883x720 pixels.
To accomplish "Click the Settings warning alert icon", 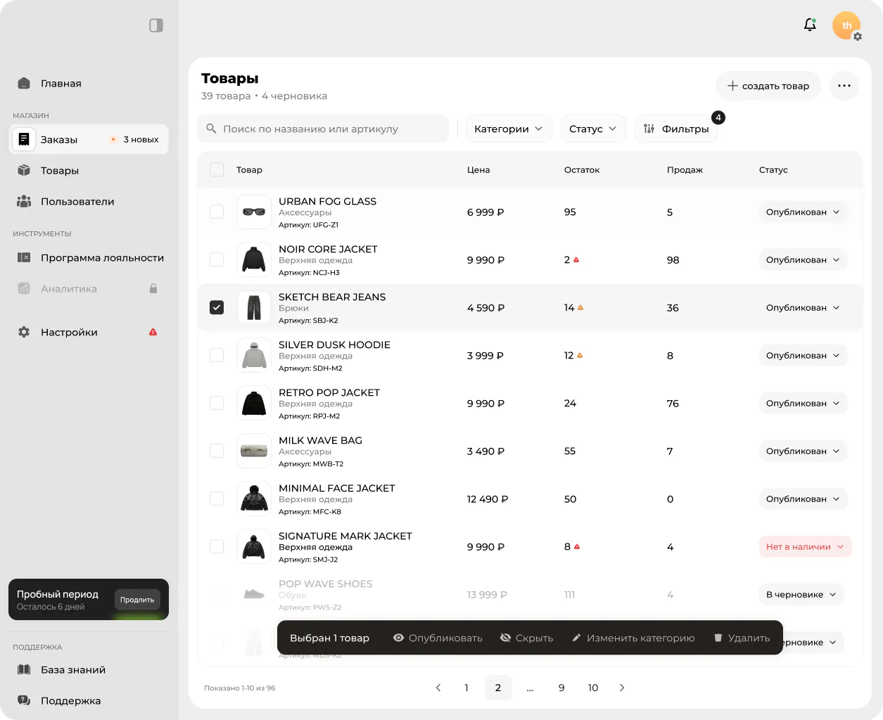I will point(153,332).
